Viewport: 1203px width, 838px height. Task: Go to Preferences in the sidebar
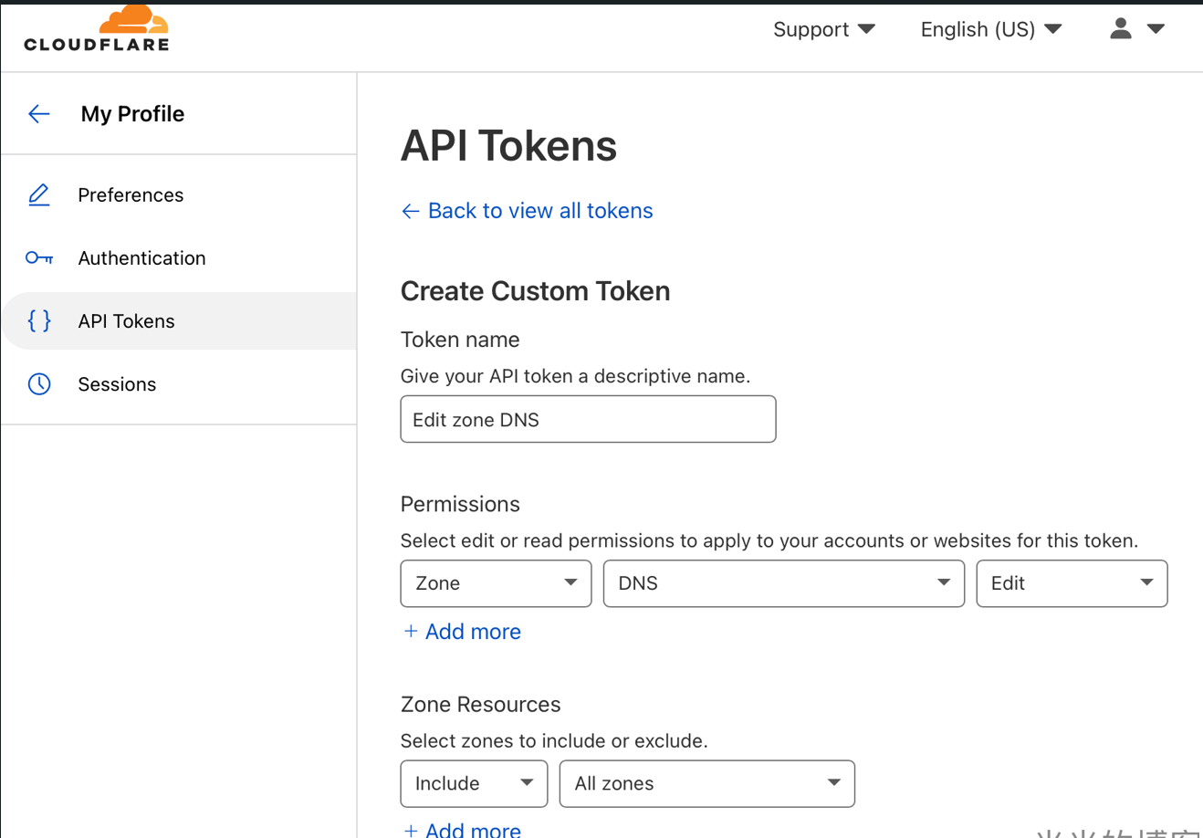pos(131,195)
